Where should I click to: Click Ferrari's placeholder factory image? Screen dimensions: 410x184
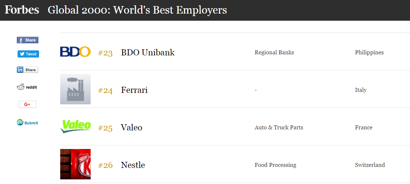75,89
